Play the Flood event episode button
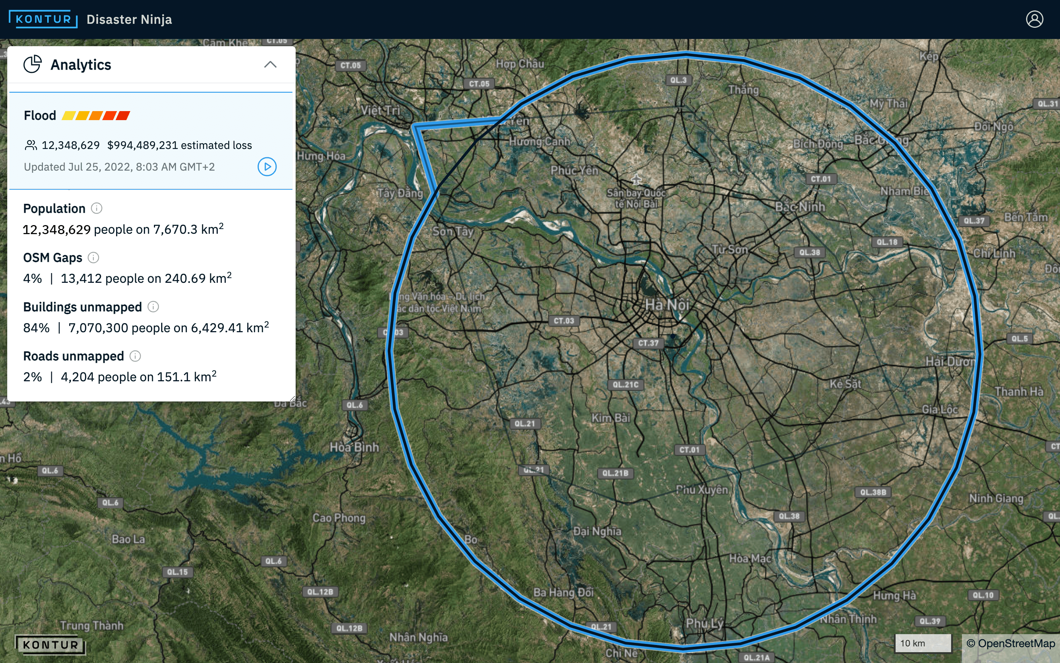Screen dimensions: 1060x663 [x=267, y=167]
